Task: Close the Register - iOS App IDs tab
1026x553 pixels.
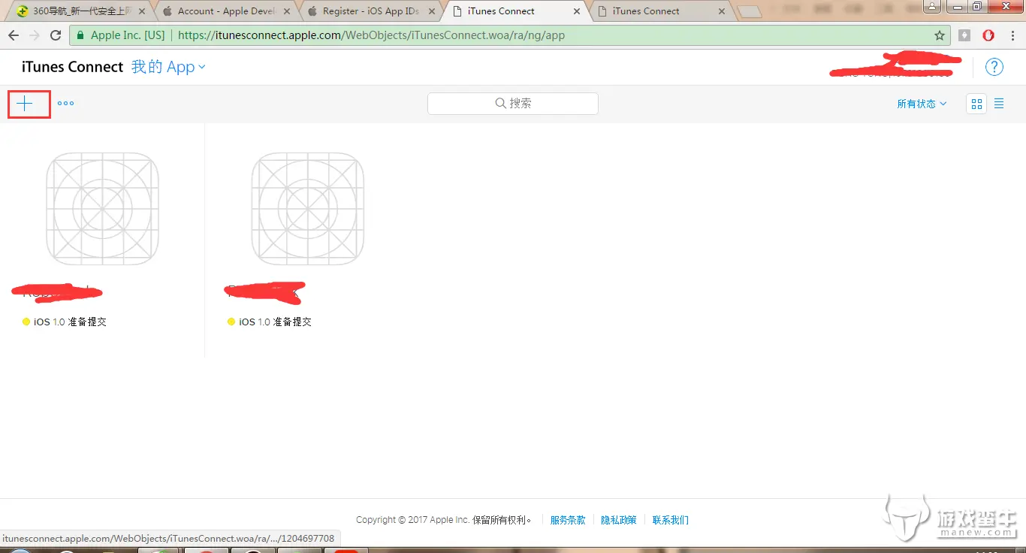Action: 432,11
